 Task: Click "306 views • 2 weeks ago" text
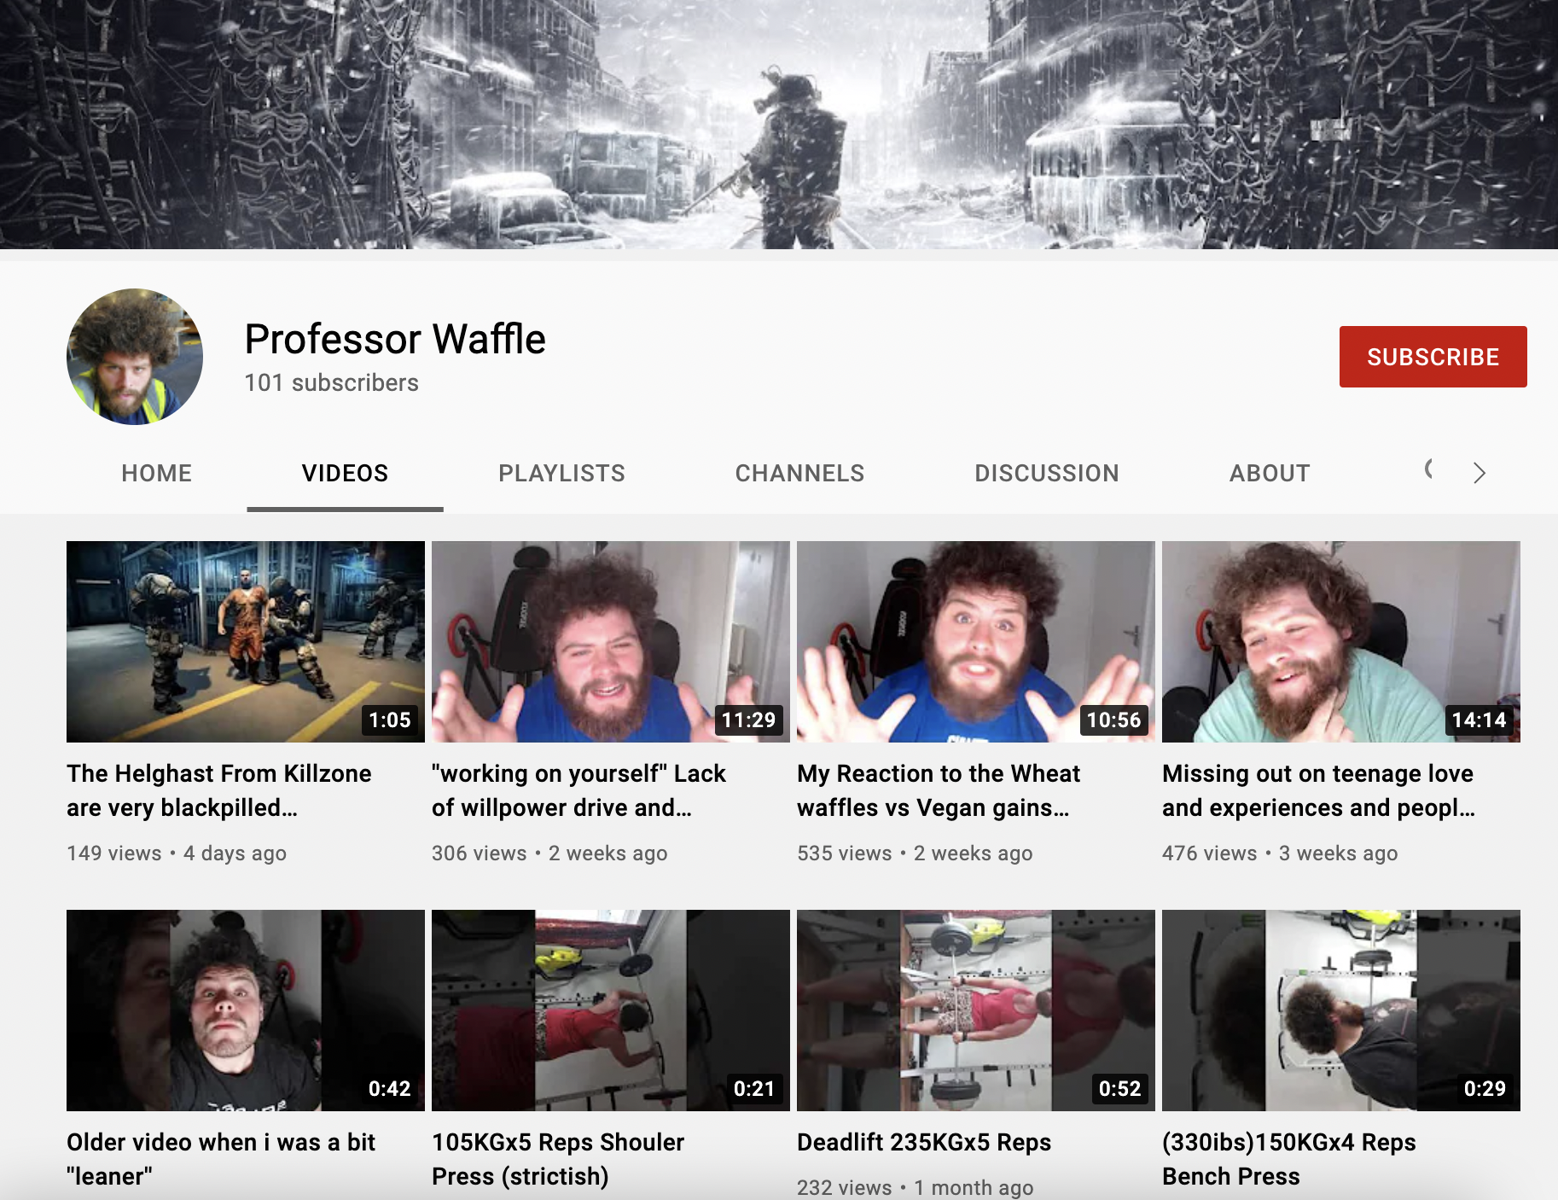549,853
